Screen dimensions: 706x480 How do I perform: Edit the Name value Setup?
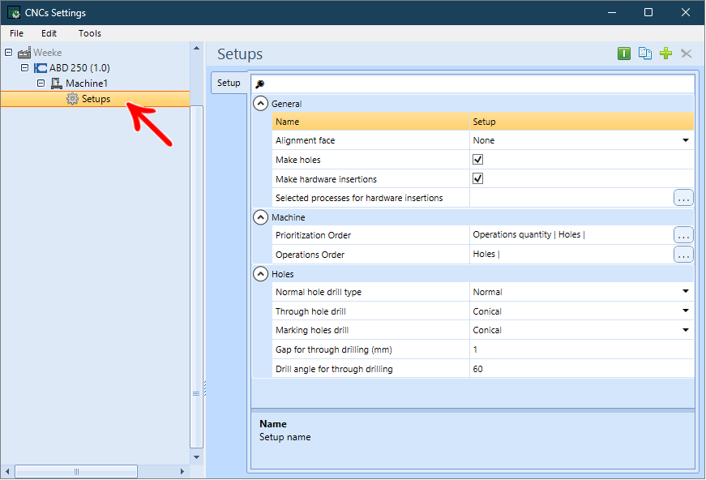point(581,122)
